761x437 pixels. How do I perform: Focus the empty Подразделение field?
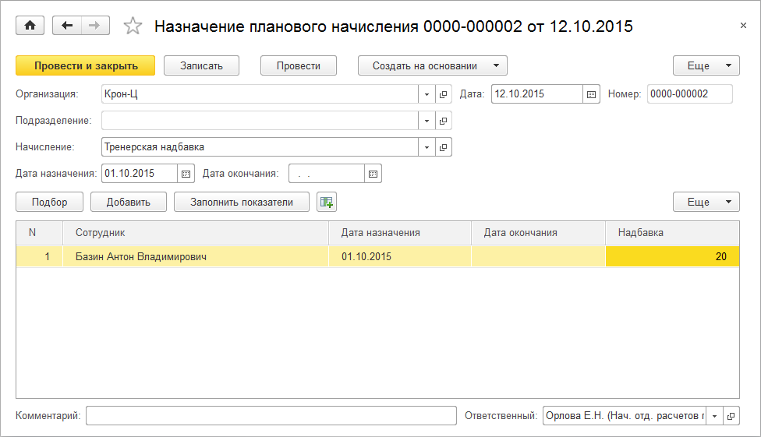pyautogui.click(x=260, y=120)
